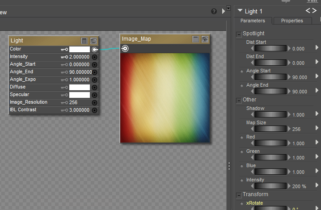Collapse the Other parameter group
Screen dimensions: 321x210
pos(239,100)
